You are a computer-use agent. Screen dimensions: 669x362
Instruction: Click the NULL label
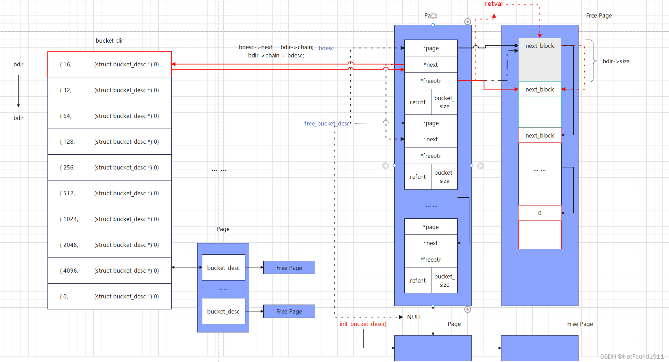pos(414,317)
